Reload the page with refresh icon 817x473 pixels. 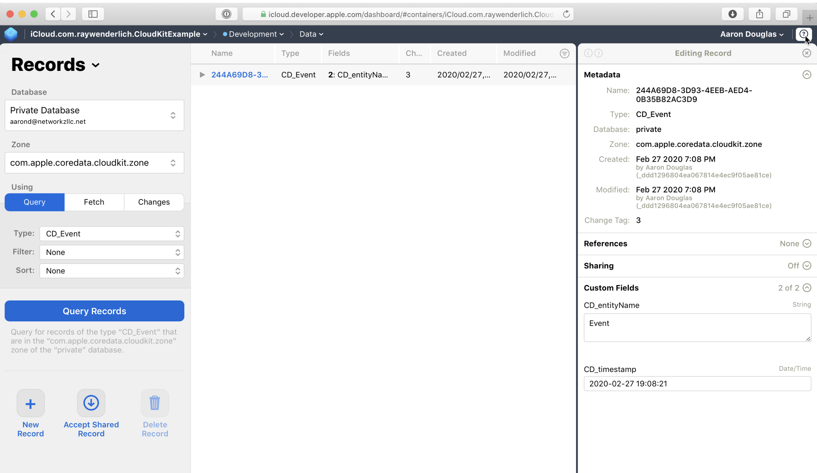pyautogui.click(x=566, y=14)
